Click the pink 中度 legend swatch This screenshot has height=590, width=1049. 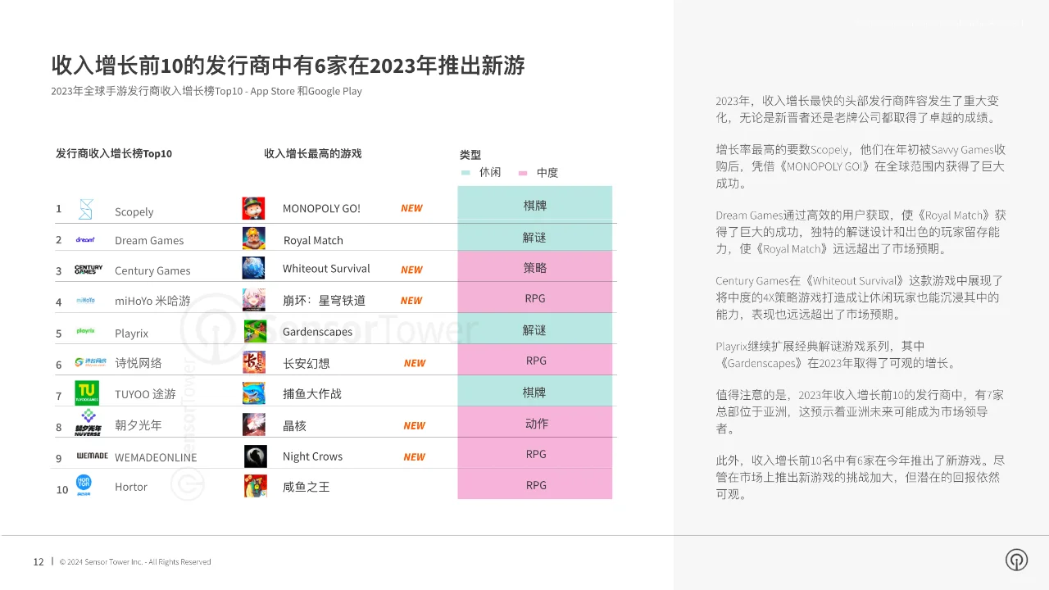[x=523, y=173]
